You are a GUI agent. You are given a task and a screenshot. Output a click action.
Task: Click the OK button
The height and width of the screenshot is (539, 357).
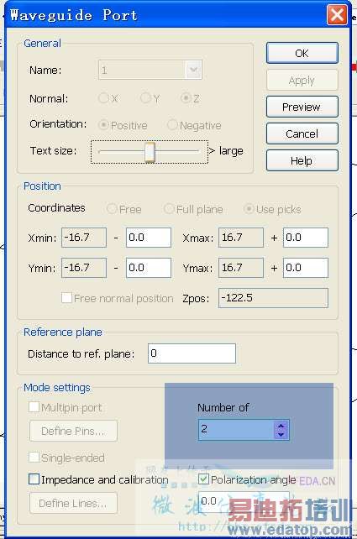pos(302,53)
